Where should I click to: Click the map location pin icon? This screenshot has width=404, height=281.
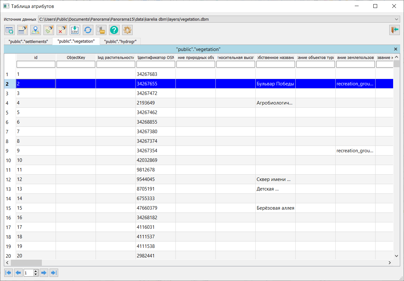(35, 30)
